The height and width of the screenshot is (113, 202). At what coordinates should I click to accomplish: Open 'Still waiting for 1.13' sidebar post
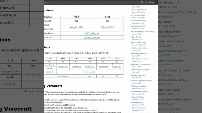(x=139, y=26)
